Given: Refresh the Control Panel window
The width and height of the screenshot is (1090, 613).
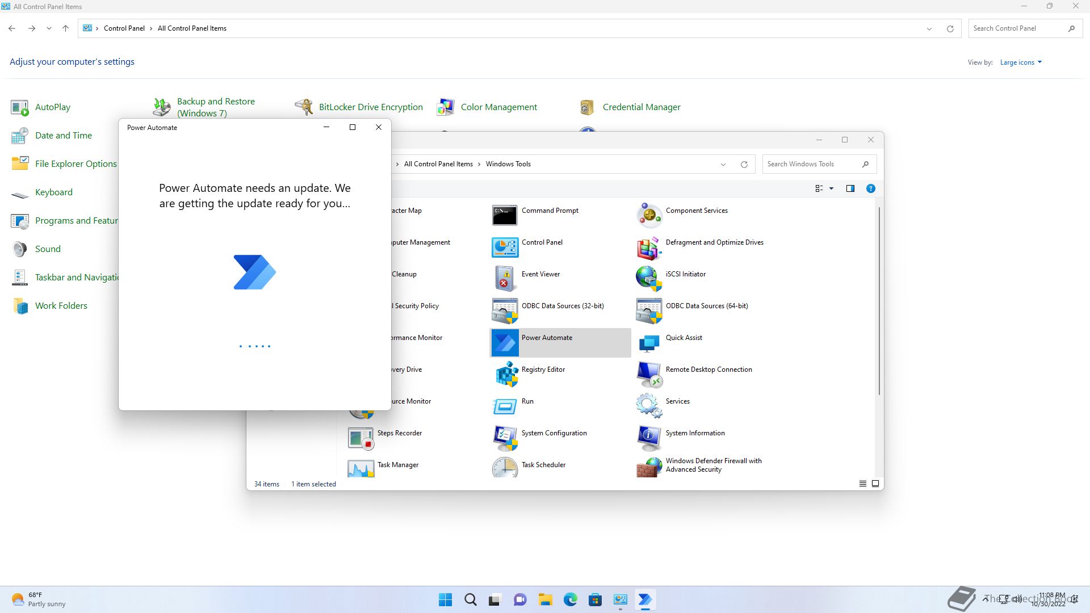Looking at the screenshot, I should (950, 28).
